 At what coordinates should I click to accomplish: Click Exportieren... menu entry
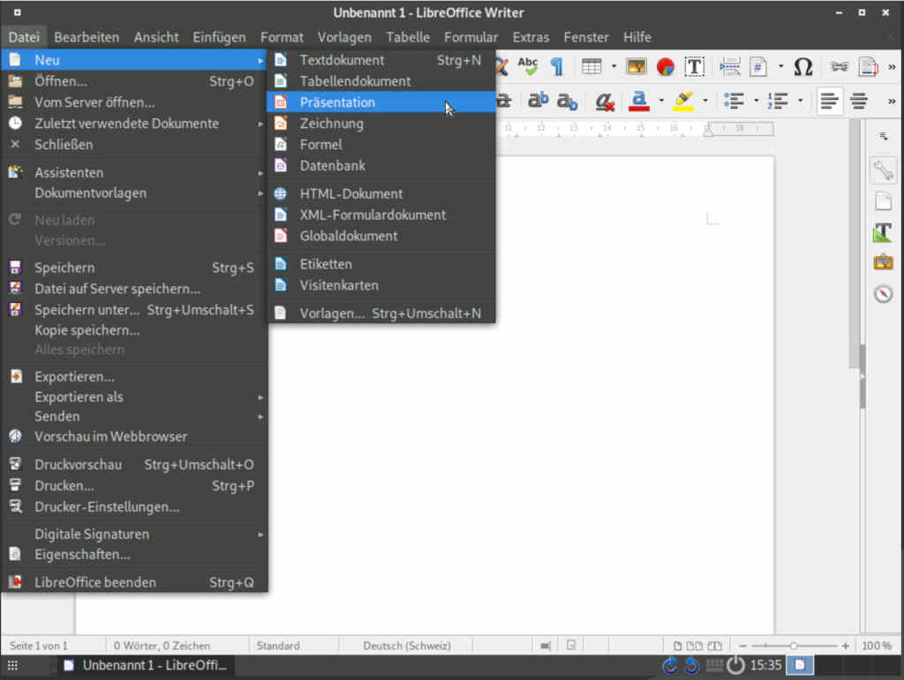coord(134,376)
